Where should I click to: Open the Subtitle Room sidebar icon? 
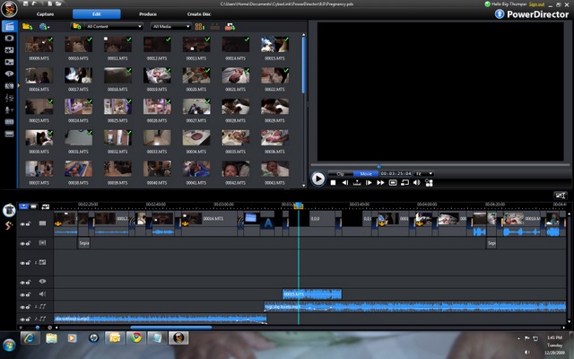(9, 134)
